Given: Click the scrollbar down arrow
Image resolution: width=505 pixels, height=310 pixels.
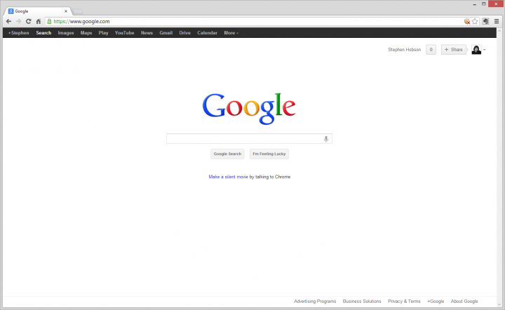Looking at the screenshot, I should coord(499,304).
